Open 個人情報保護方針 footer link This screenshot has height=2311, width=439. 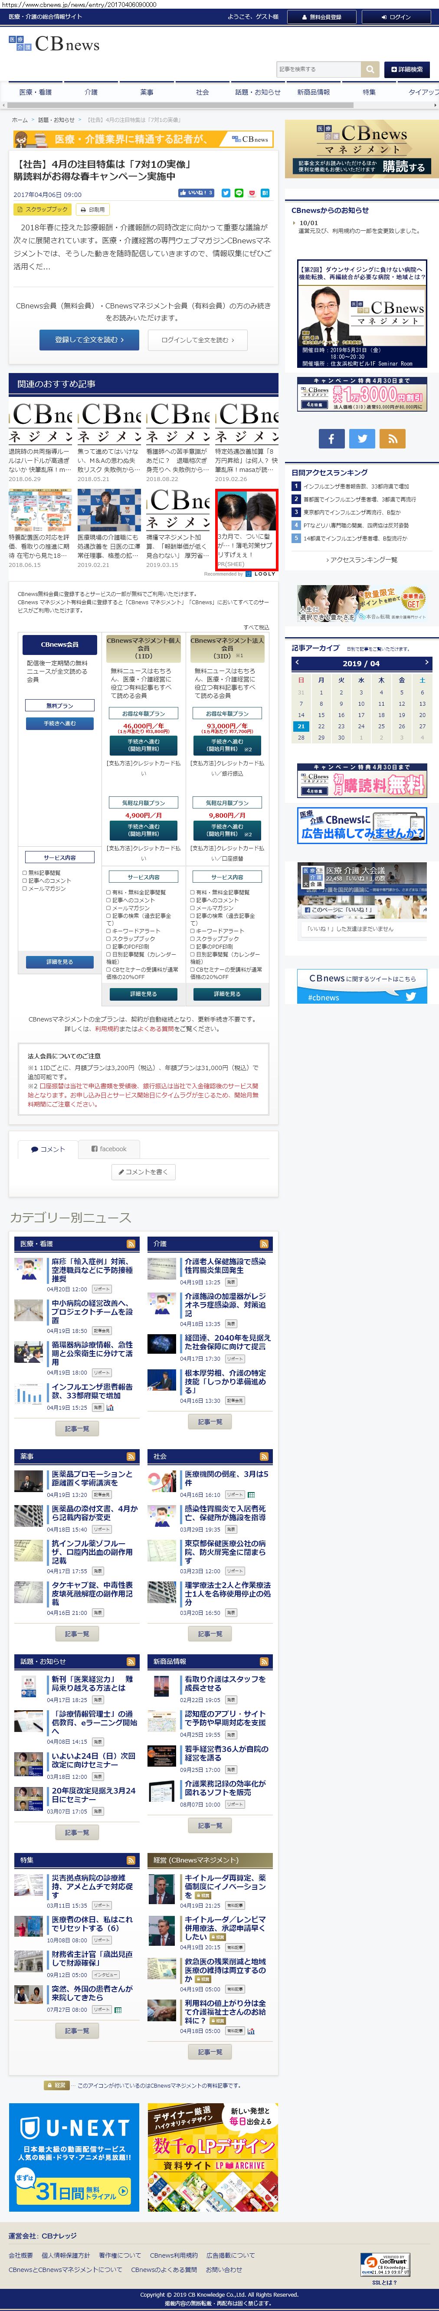(x=66, y=2255)
